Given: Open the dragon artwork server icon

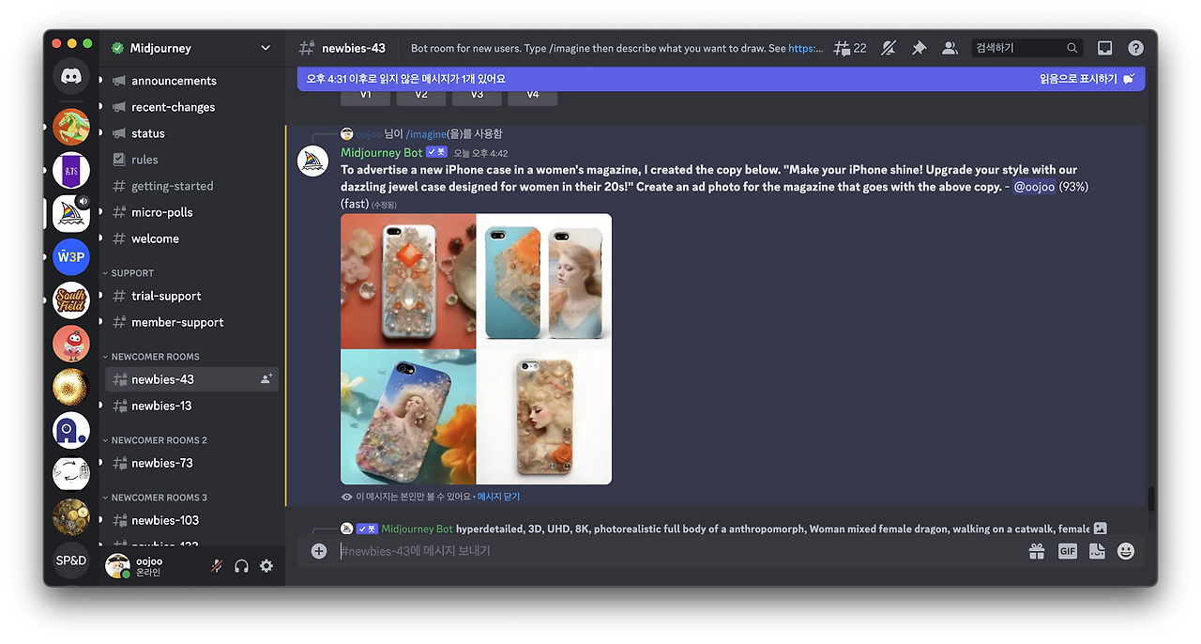Looking at the screenshot, I should point(71,127).
